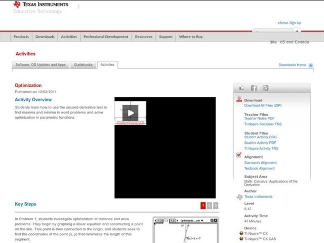Select US and Canada site option
This screenshot has width=324, height=243.
[x=294, y=42]
